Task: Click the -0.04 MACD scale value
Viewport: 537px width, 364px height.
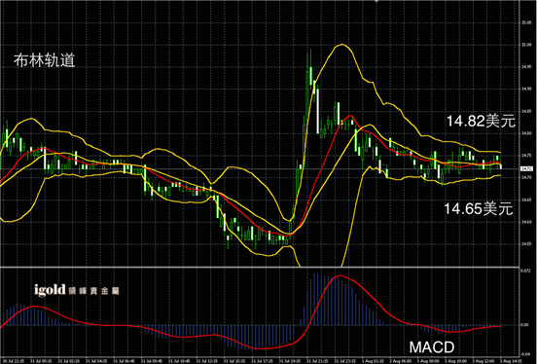Action: pos(525,354)
